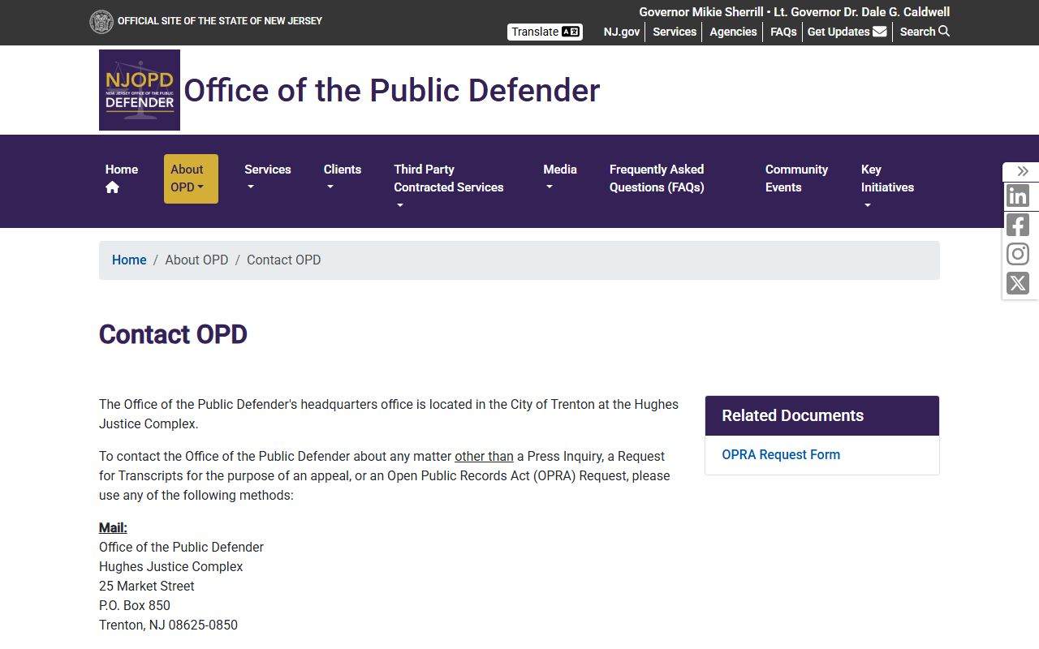This screenshot has height=649, width=1039.
Task: Open the LinkedIn social icon
Action: [1018, 196]
